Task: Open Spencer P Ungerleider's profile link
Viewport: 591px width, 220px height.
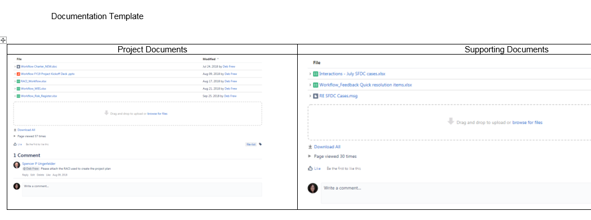Action: click(39, 164)
